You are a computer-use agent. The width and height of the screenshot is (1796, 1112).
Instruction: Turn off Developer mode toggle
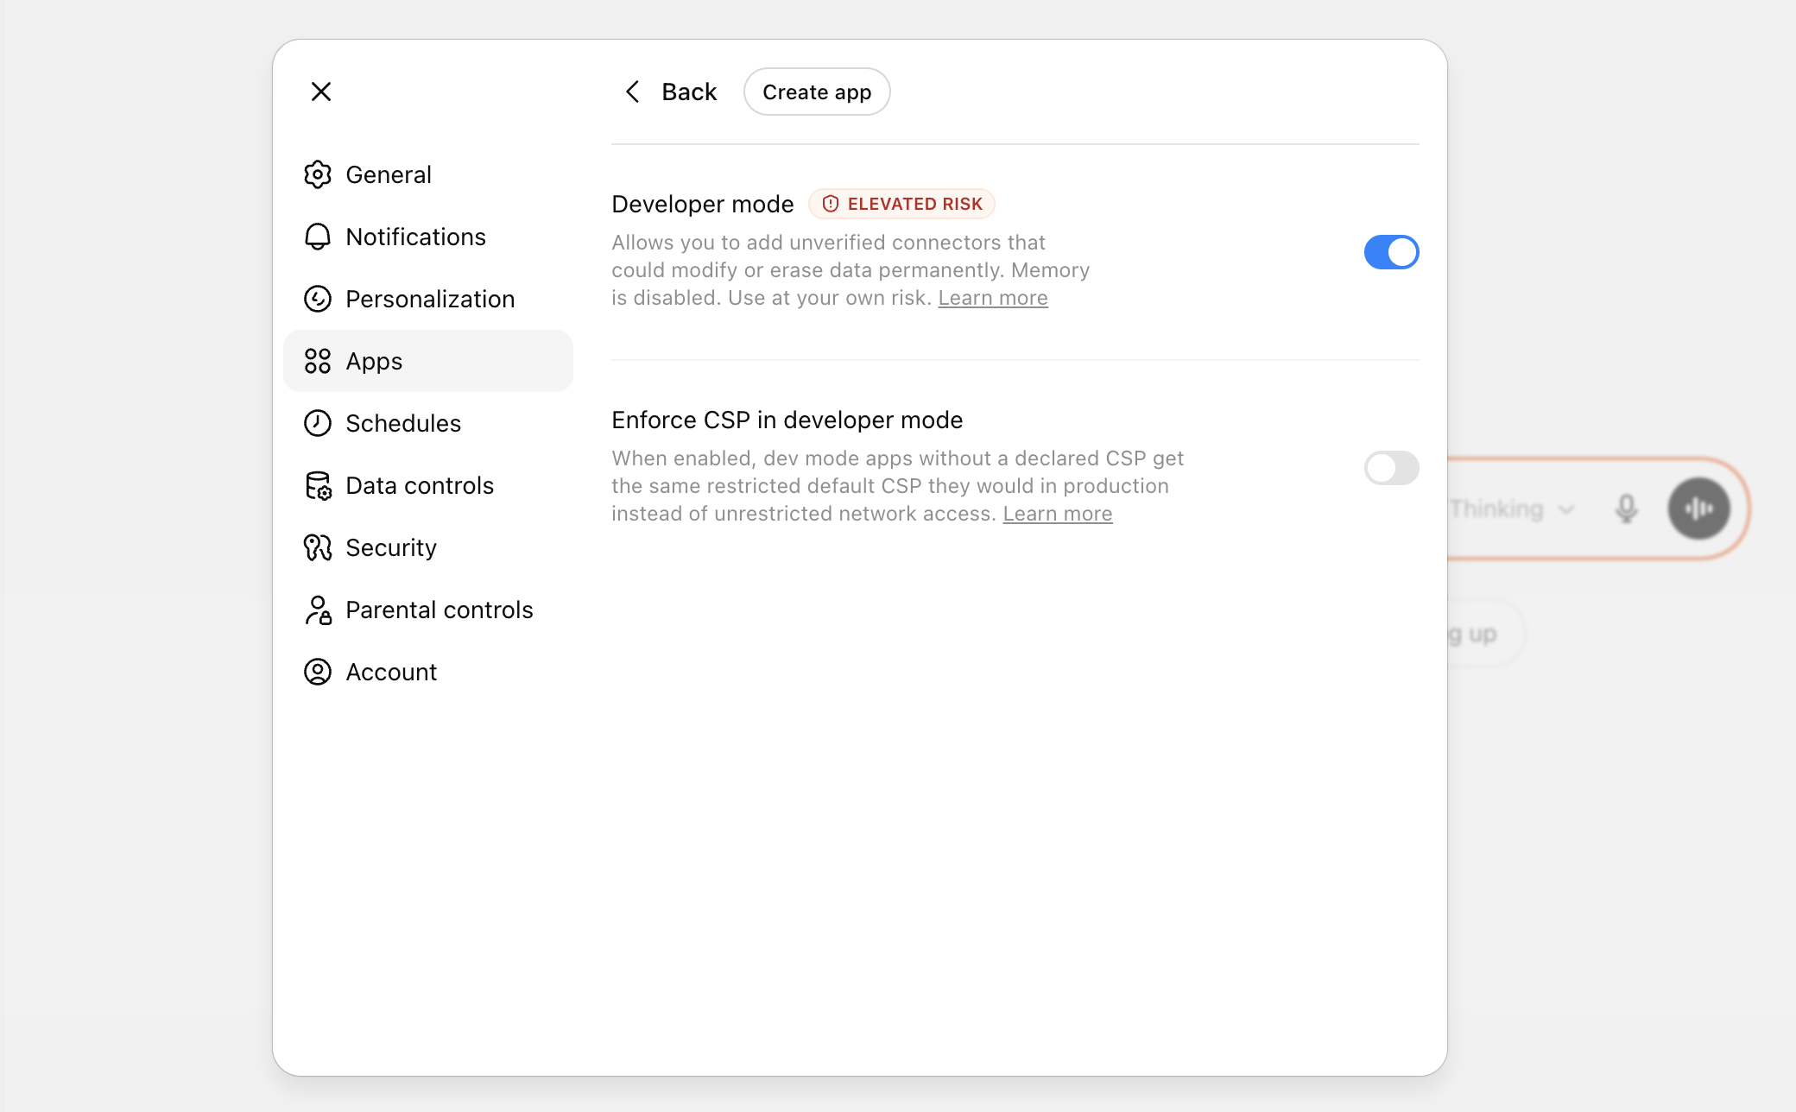pos(1392,252)
